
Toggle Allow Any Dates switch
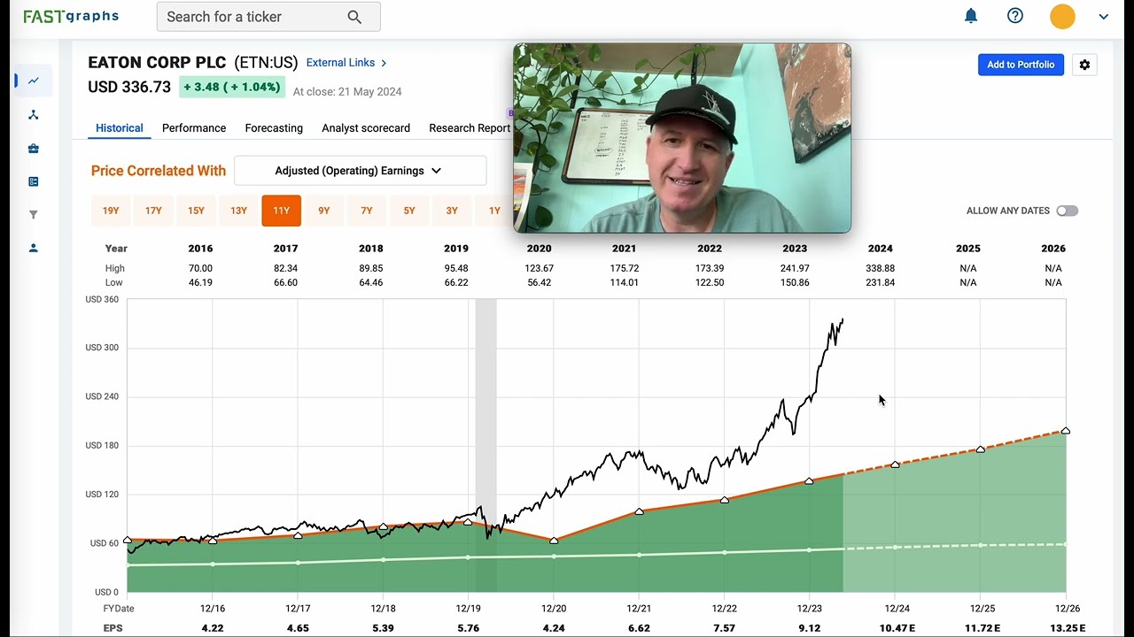(1067, 211)
